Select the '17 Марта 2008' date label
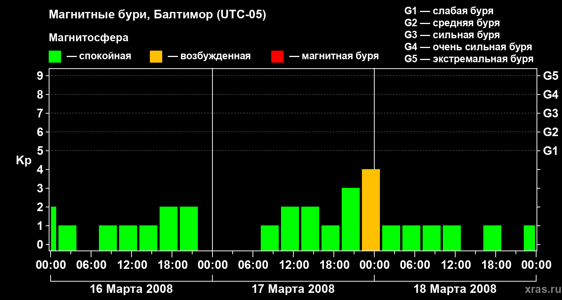The width and height of the screenshot is (562, 300). pos(293,289)
